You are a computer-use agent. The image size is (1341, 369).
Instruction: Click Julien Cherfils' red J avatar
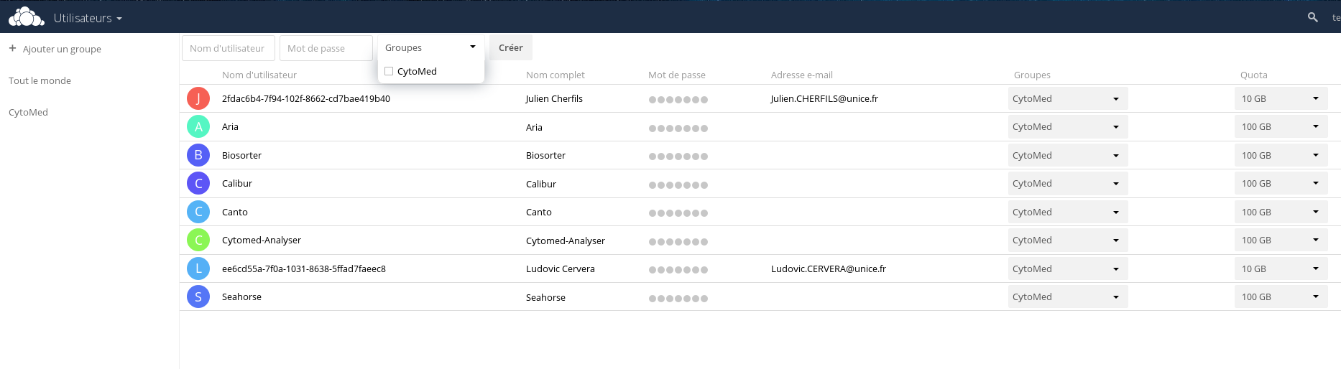(x=198, y=98)
